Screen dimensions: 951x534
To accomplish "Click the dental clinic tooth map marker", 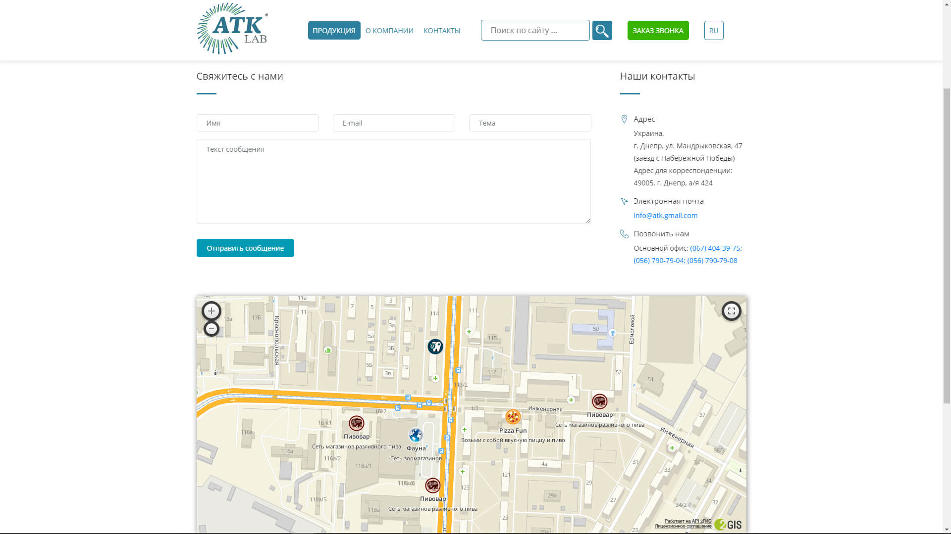I will (x=435, y=347).
